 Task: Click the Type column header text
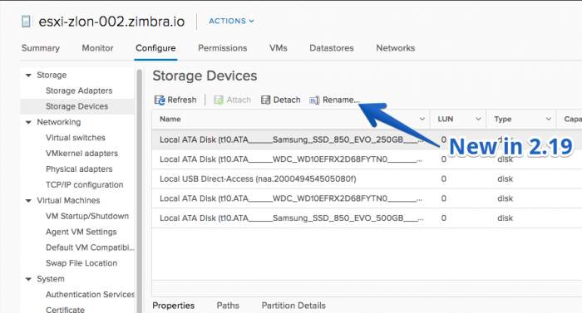pos(503,119)
